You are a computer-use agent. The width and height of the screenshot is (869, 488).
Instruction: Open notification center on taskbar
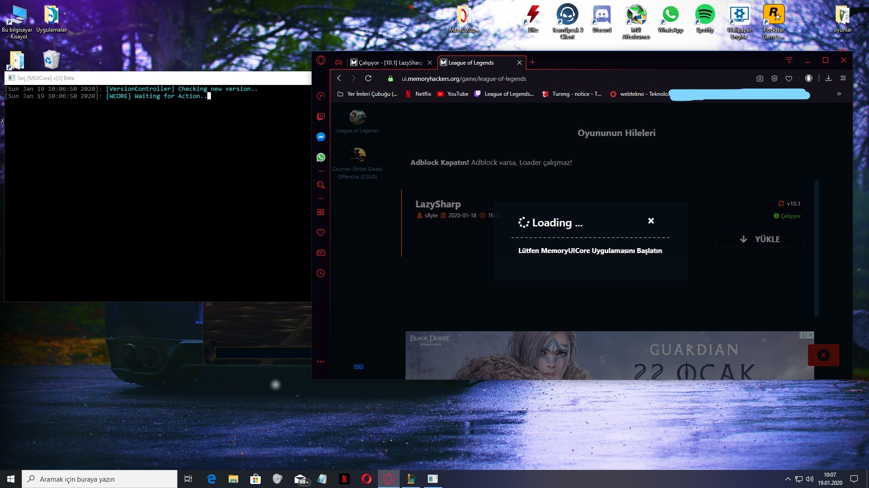[x=854, y=479]
